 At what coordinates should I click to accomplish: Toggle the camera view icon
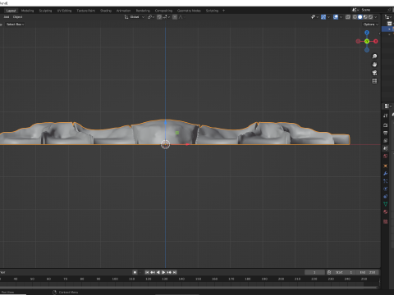click(374, 73)
